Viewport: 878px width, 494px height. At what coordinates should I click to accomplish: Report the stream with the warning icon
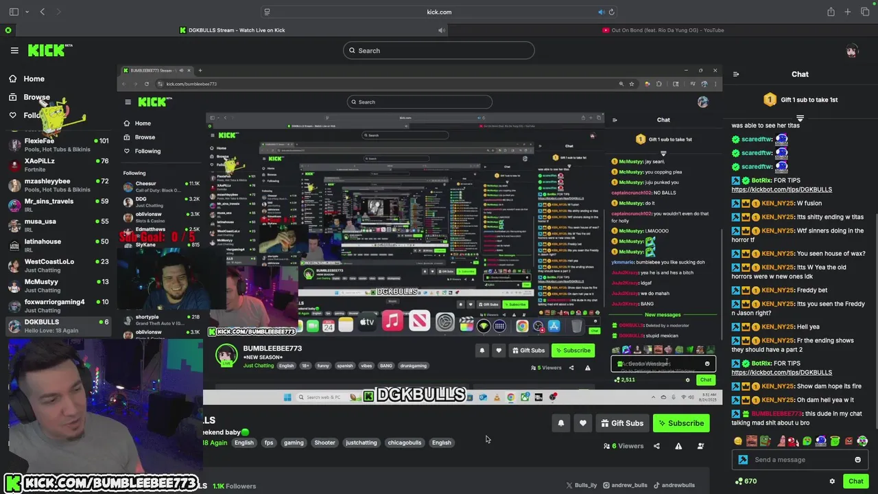[x=678, y=446]
